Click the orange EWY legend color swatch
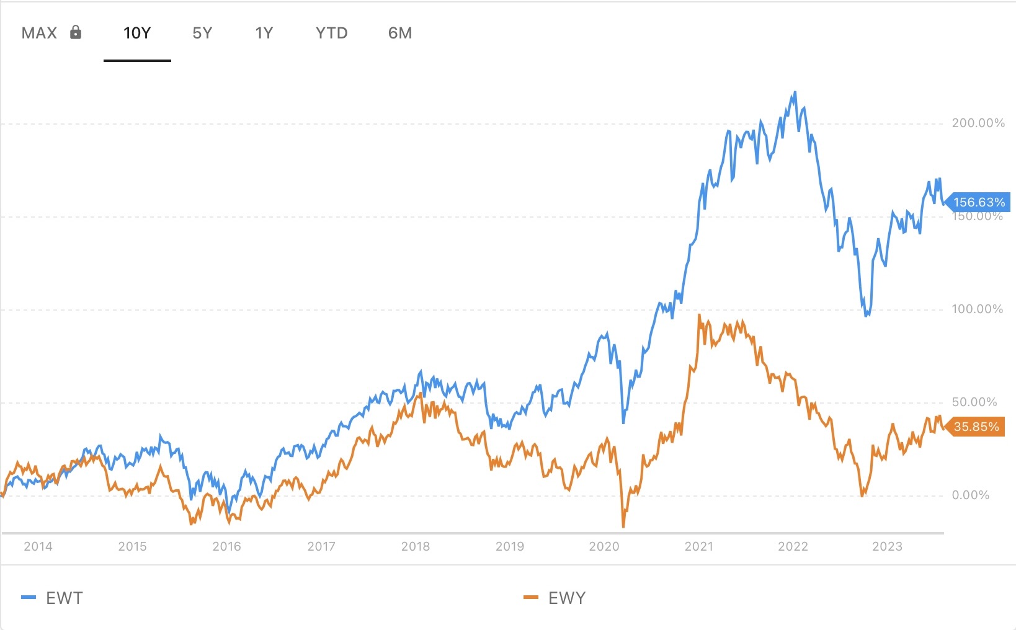This screenshot has width=1016, height=630. tap(531, 598)
